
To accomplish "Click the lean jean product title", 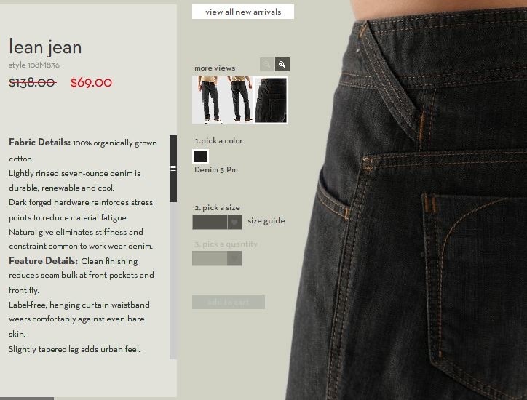I will [45, 47].
